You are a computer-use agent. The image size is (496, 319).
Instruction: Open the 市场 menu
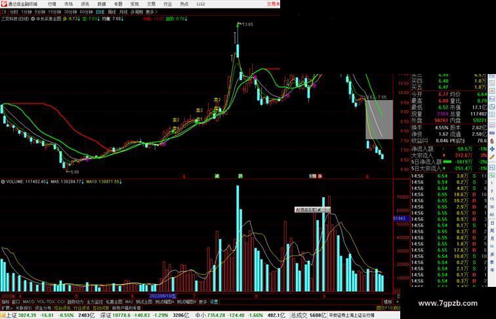tap(68, 4)
